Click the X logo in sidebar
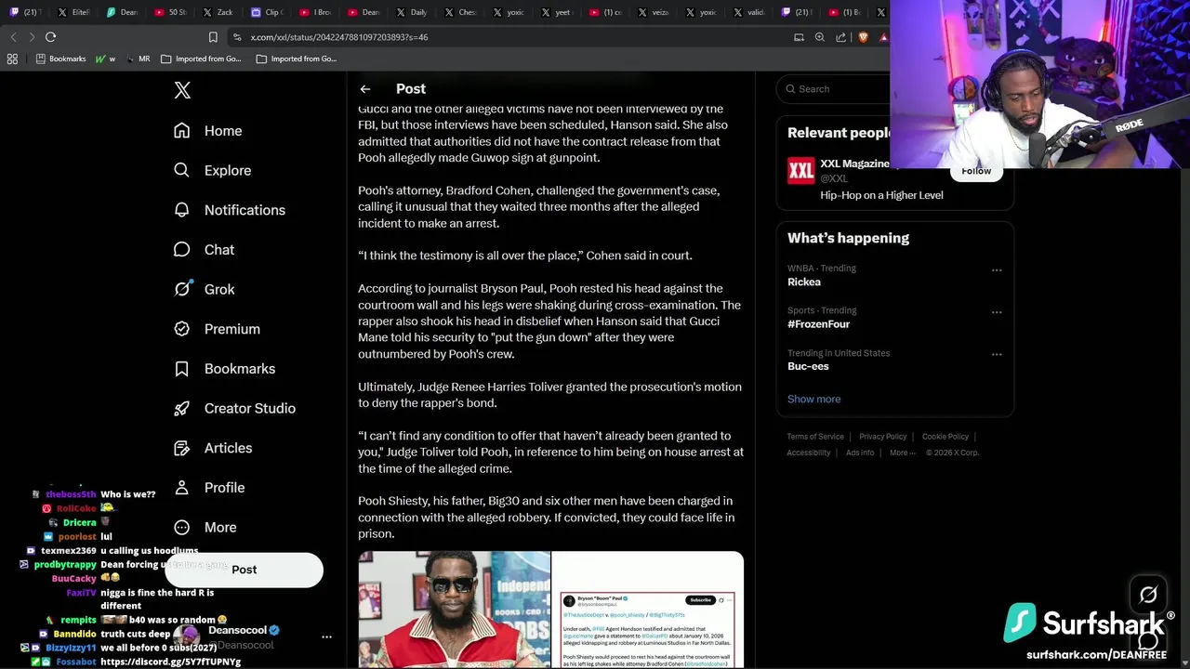The image size is (1190, 669). point(182,90)
